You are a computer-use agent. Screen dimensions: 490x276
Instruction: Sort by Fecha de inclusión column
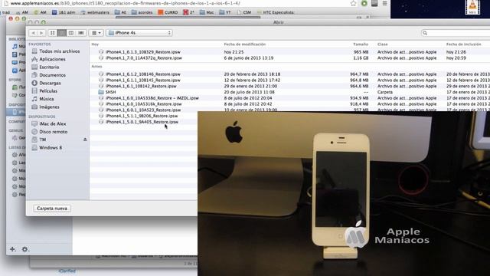point(464,44)
